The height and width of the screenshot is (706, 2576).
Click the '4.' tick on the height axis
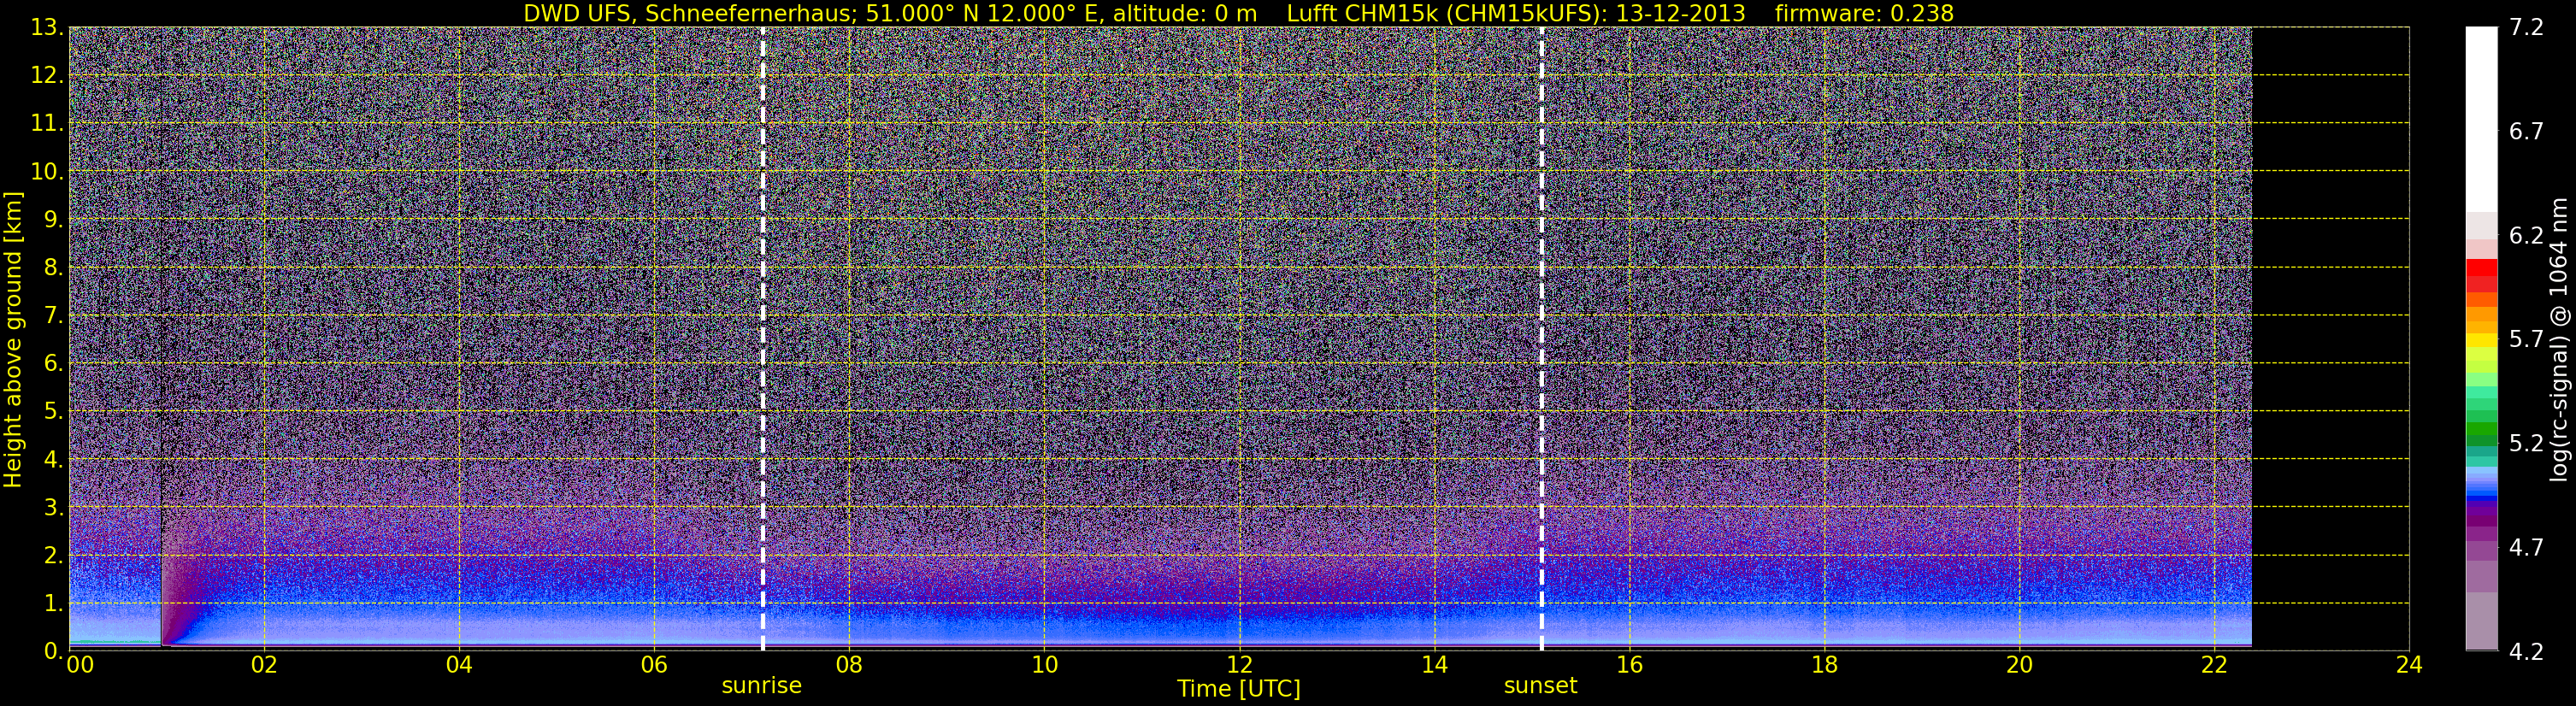pyautogui.click(x=54, y=459)
